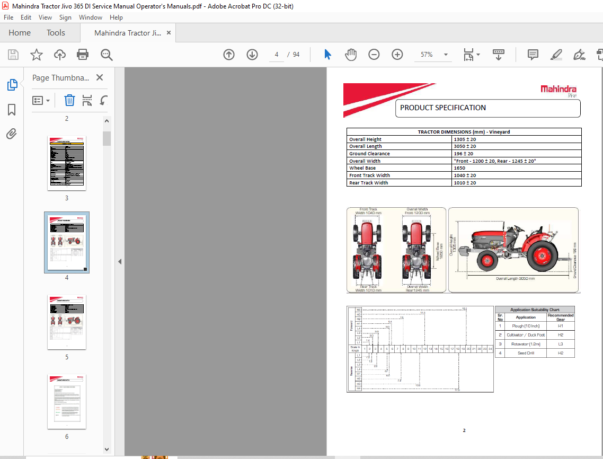Click the Save file icon

(x=13, y=55)
